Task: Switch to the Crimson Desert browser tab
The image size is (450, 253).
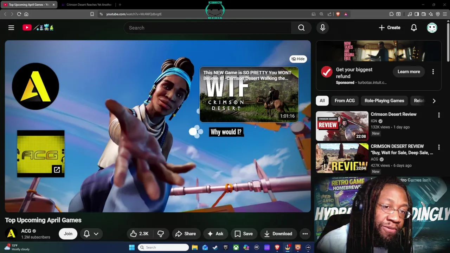Action: [x=86, y=5]
